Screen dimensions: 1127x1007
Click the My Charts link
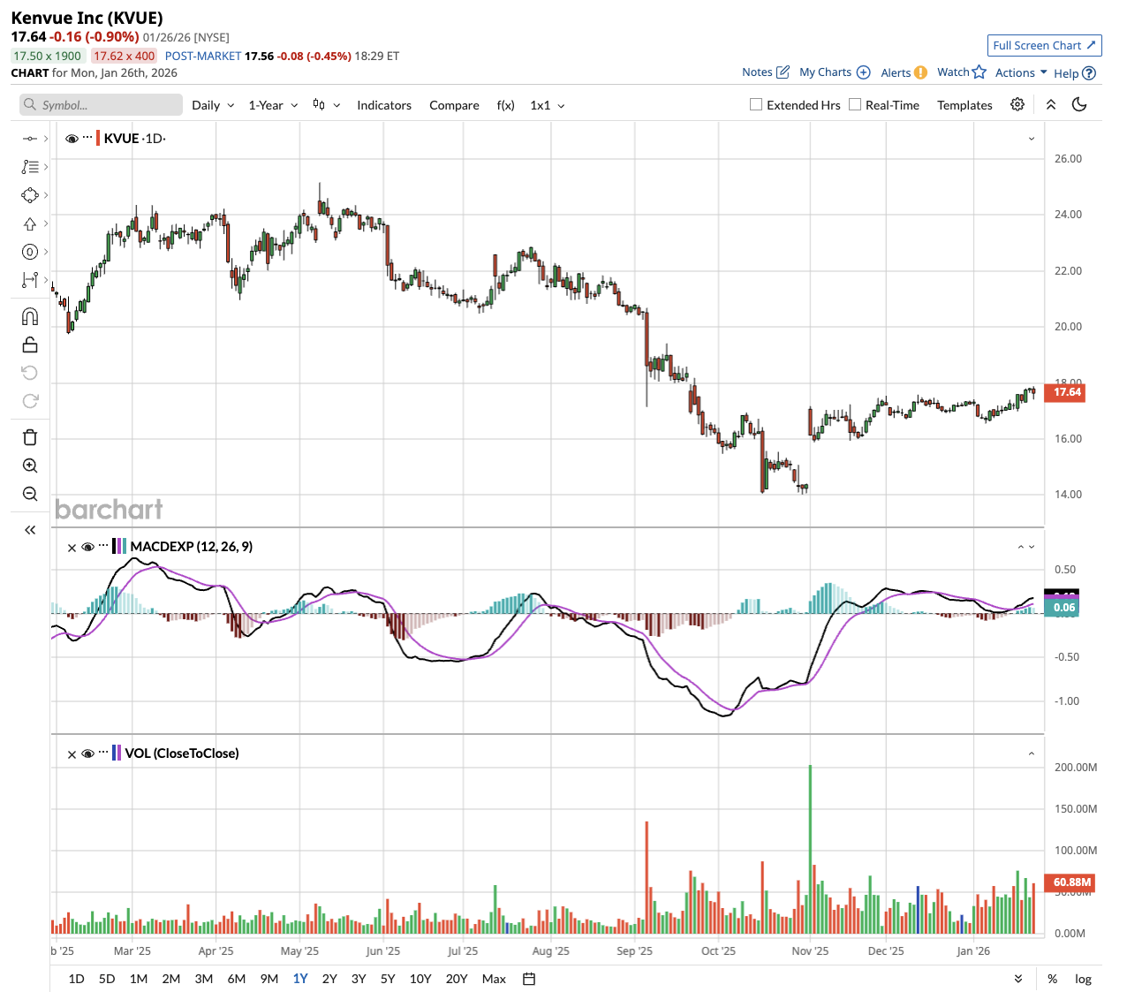pyautogui.click(x=825, y=72)
